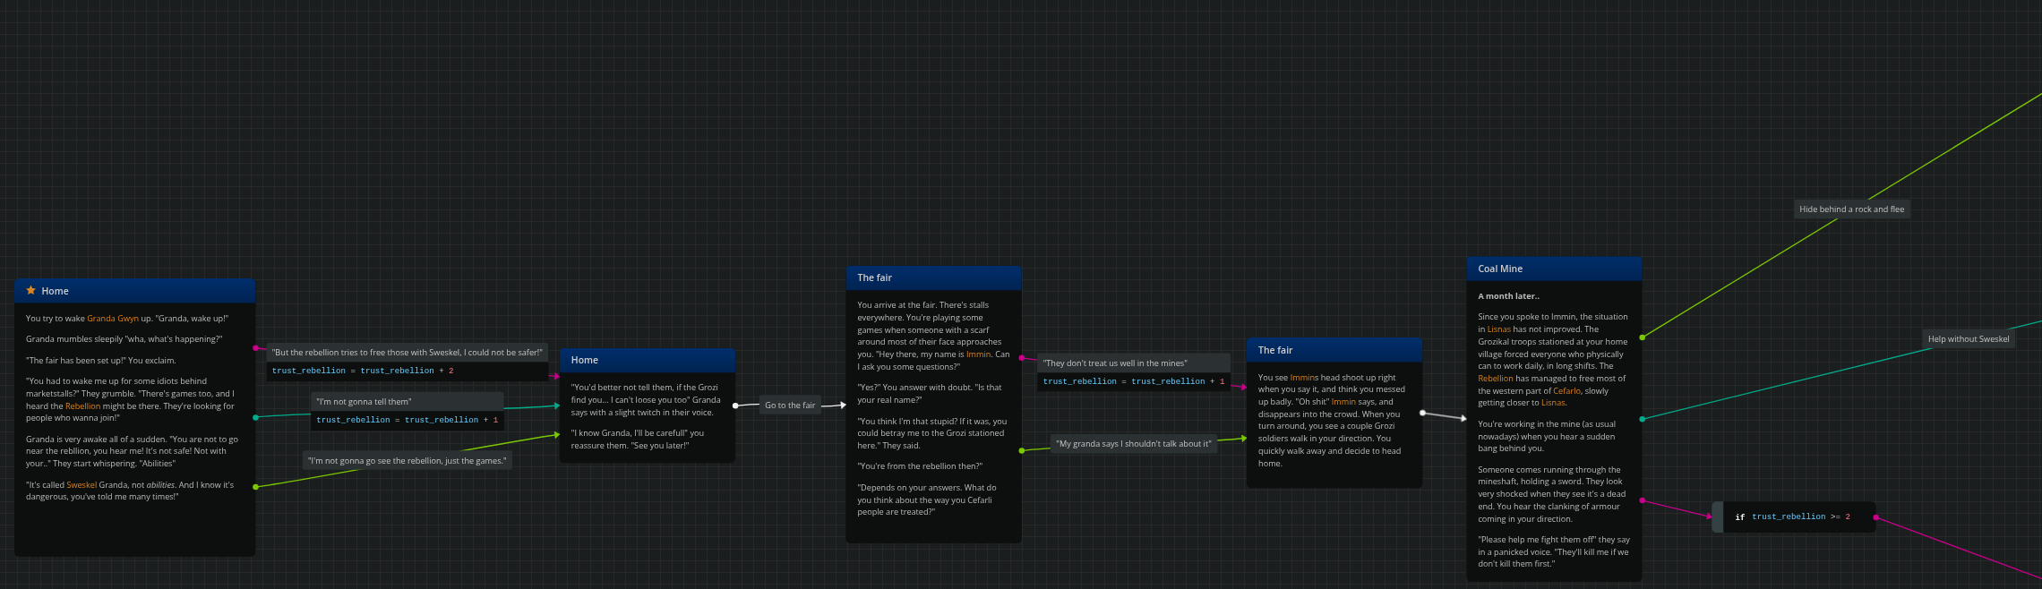Select the "But the rebellion tries to free" label

[408, 353]
